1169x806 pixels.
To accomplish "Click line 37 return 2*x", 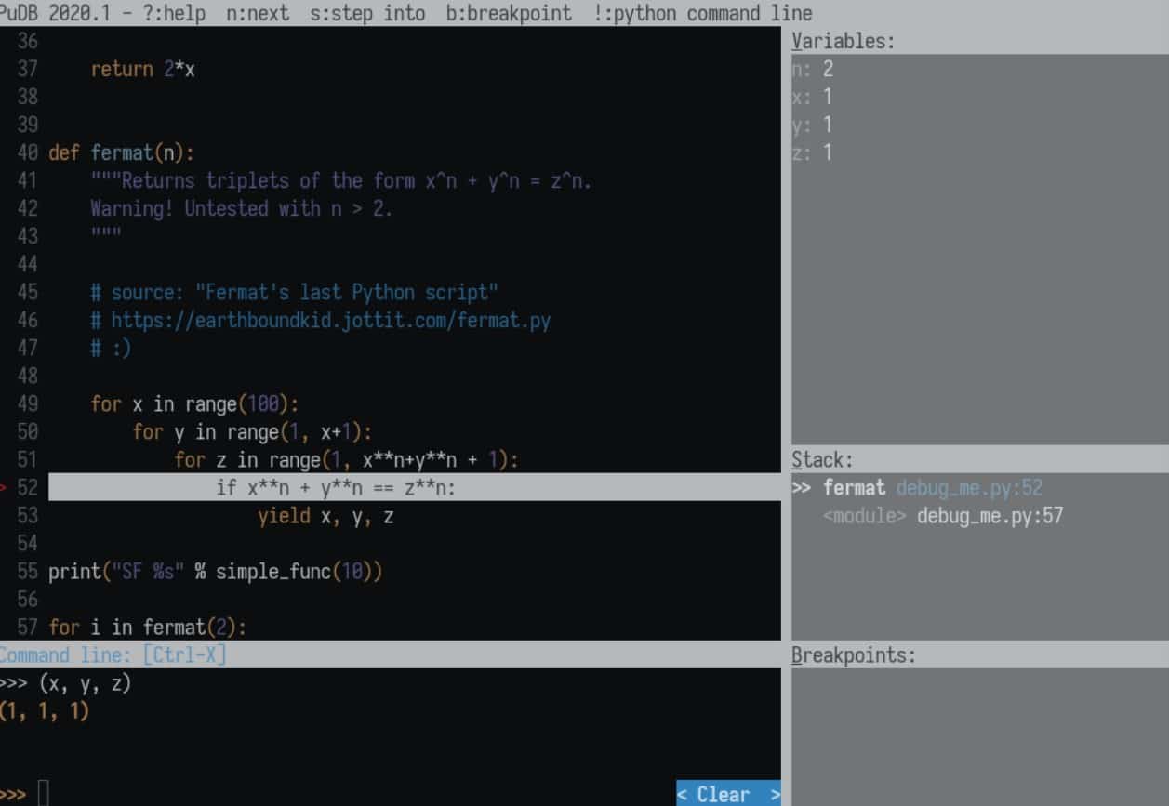I will pos(143,69).
